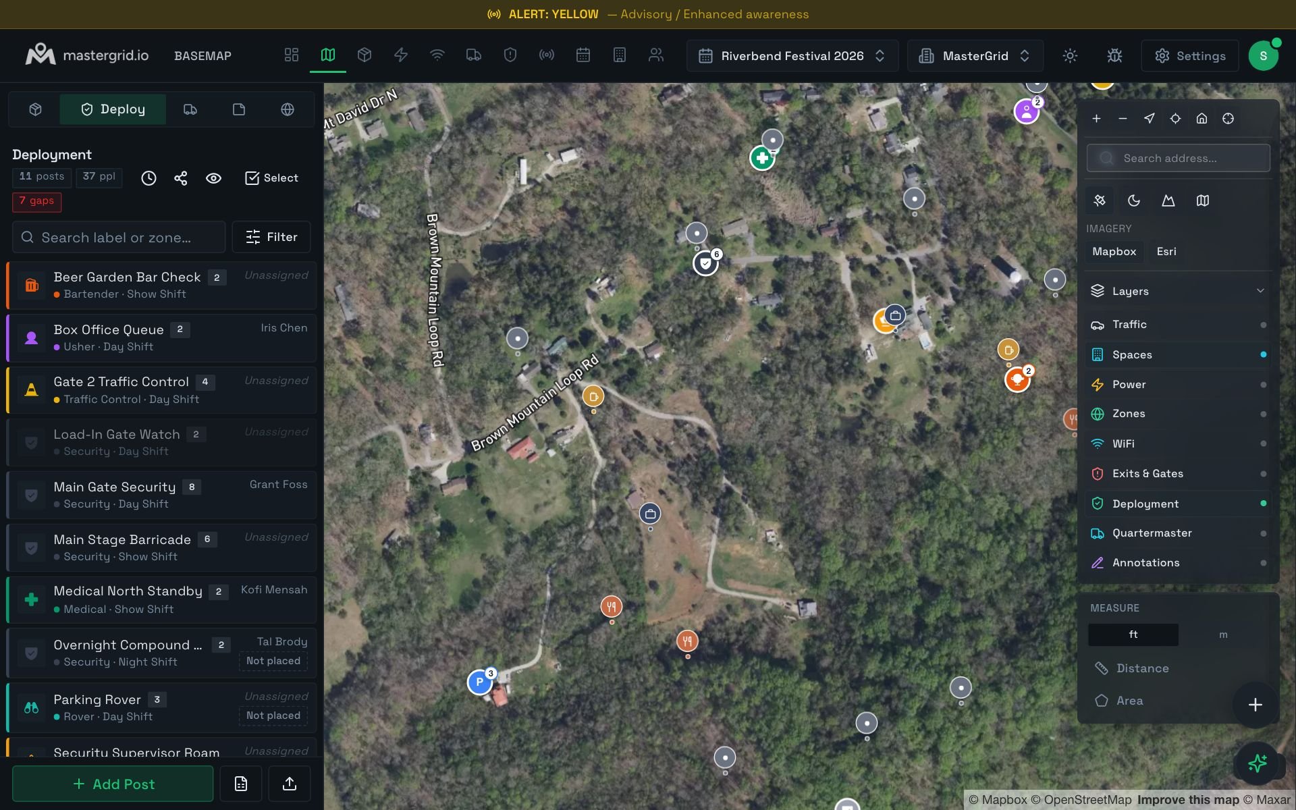Toggle the Exits & Gates layer
Image resolution: width=1296 pixels, height=810 pixels.
click(x=1178, y=474)
